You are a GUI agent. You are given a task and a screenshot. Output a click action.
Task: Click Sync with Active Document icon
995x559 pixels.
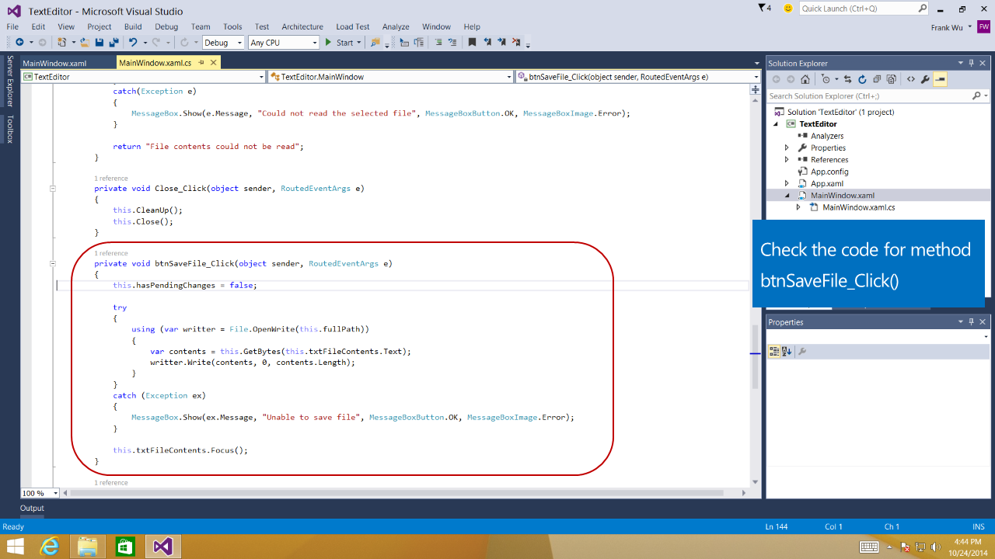coord(847,79)
